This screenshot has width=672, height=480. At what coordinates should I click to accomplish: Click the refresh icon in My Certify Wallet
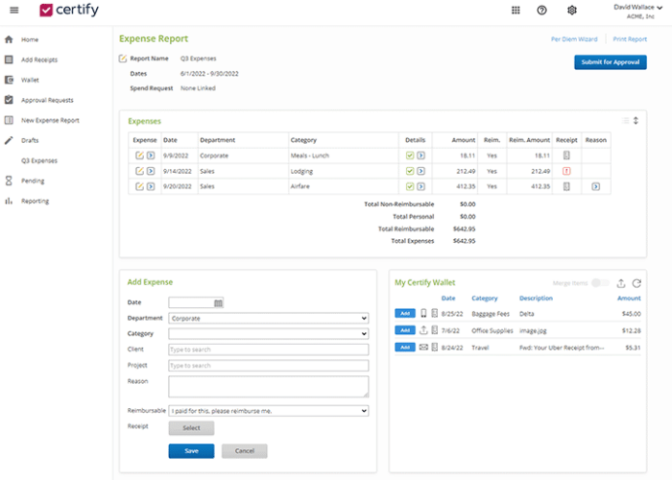point(636,283)
